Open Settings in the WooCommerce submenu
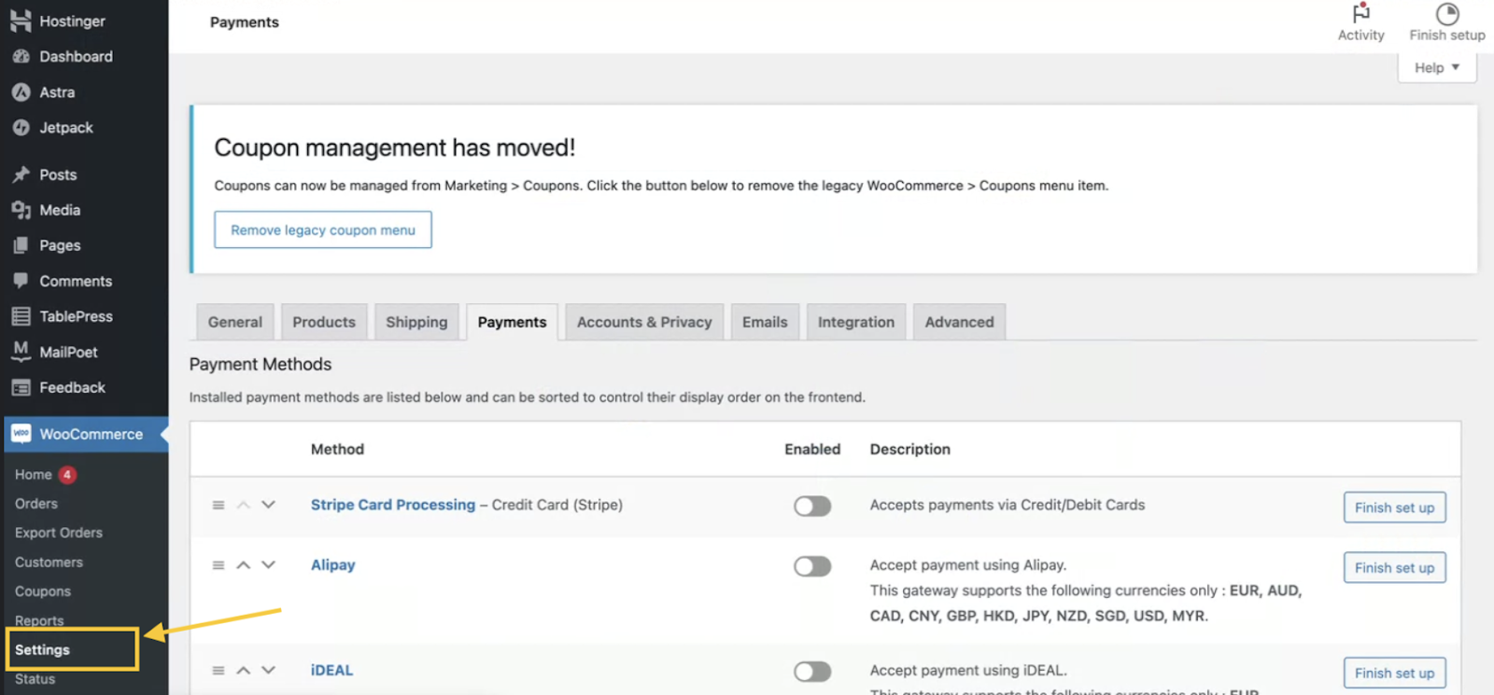Screen dimensions: 1494x695 (x=43, y=649)
